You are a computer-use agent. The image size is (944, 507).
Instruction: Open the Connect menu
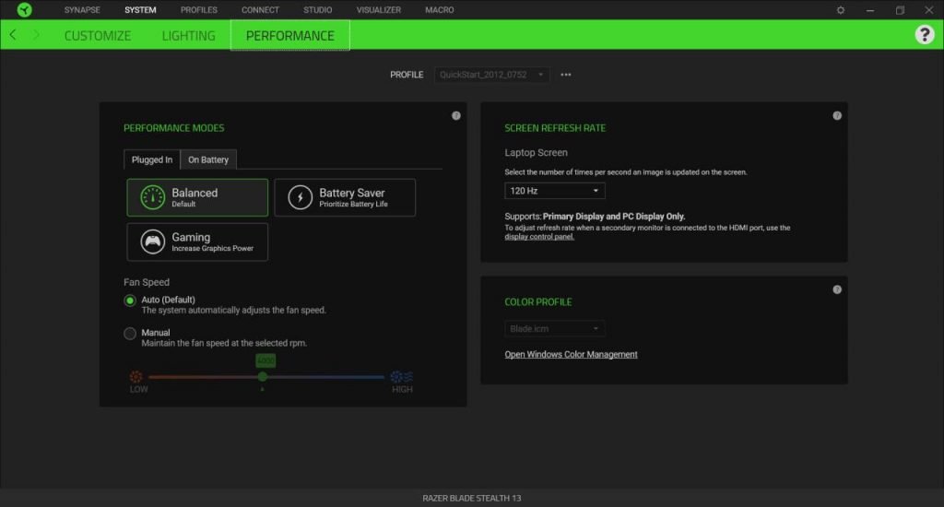click(260, 9)
